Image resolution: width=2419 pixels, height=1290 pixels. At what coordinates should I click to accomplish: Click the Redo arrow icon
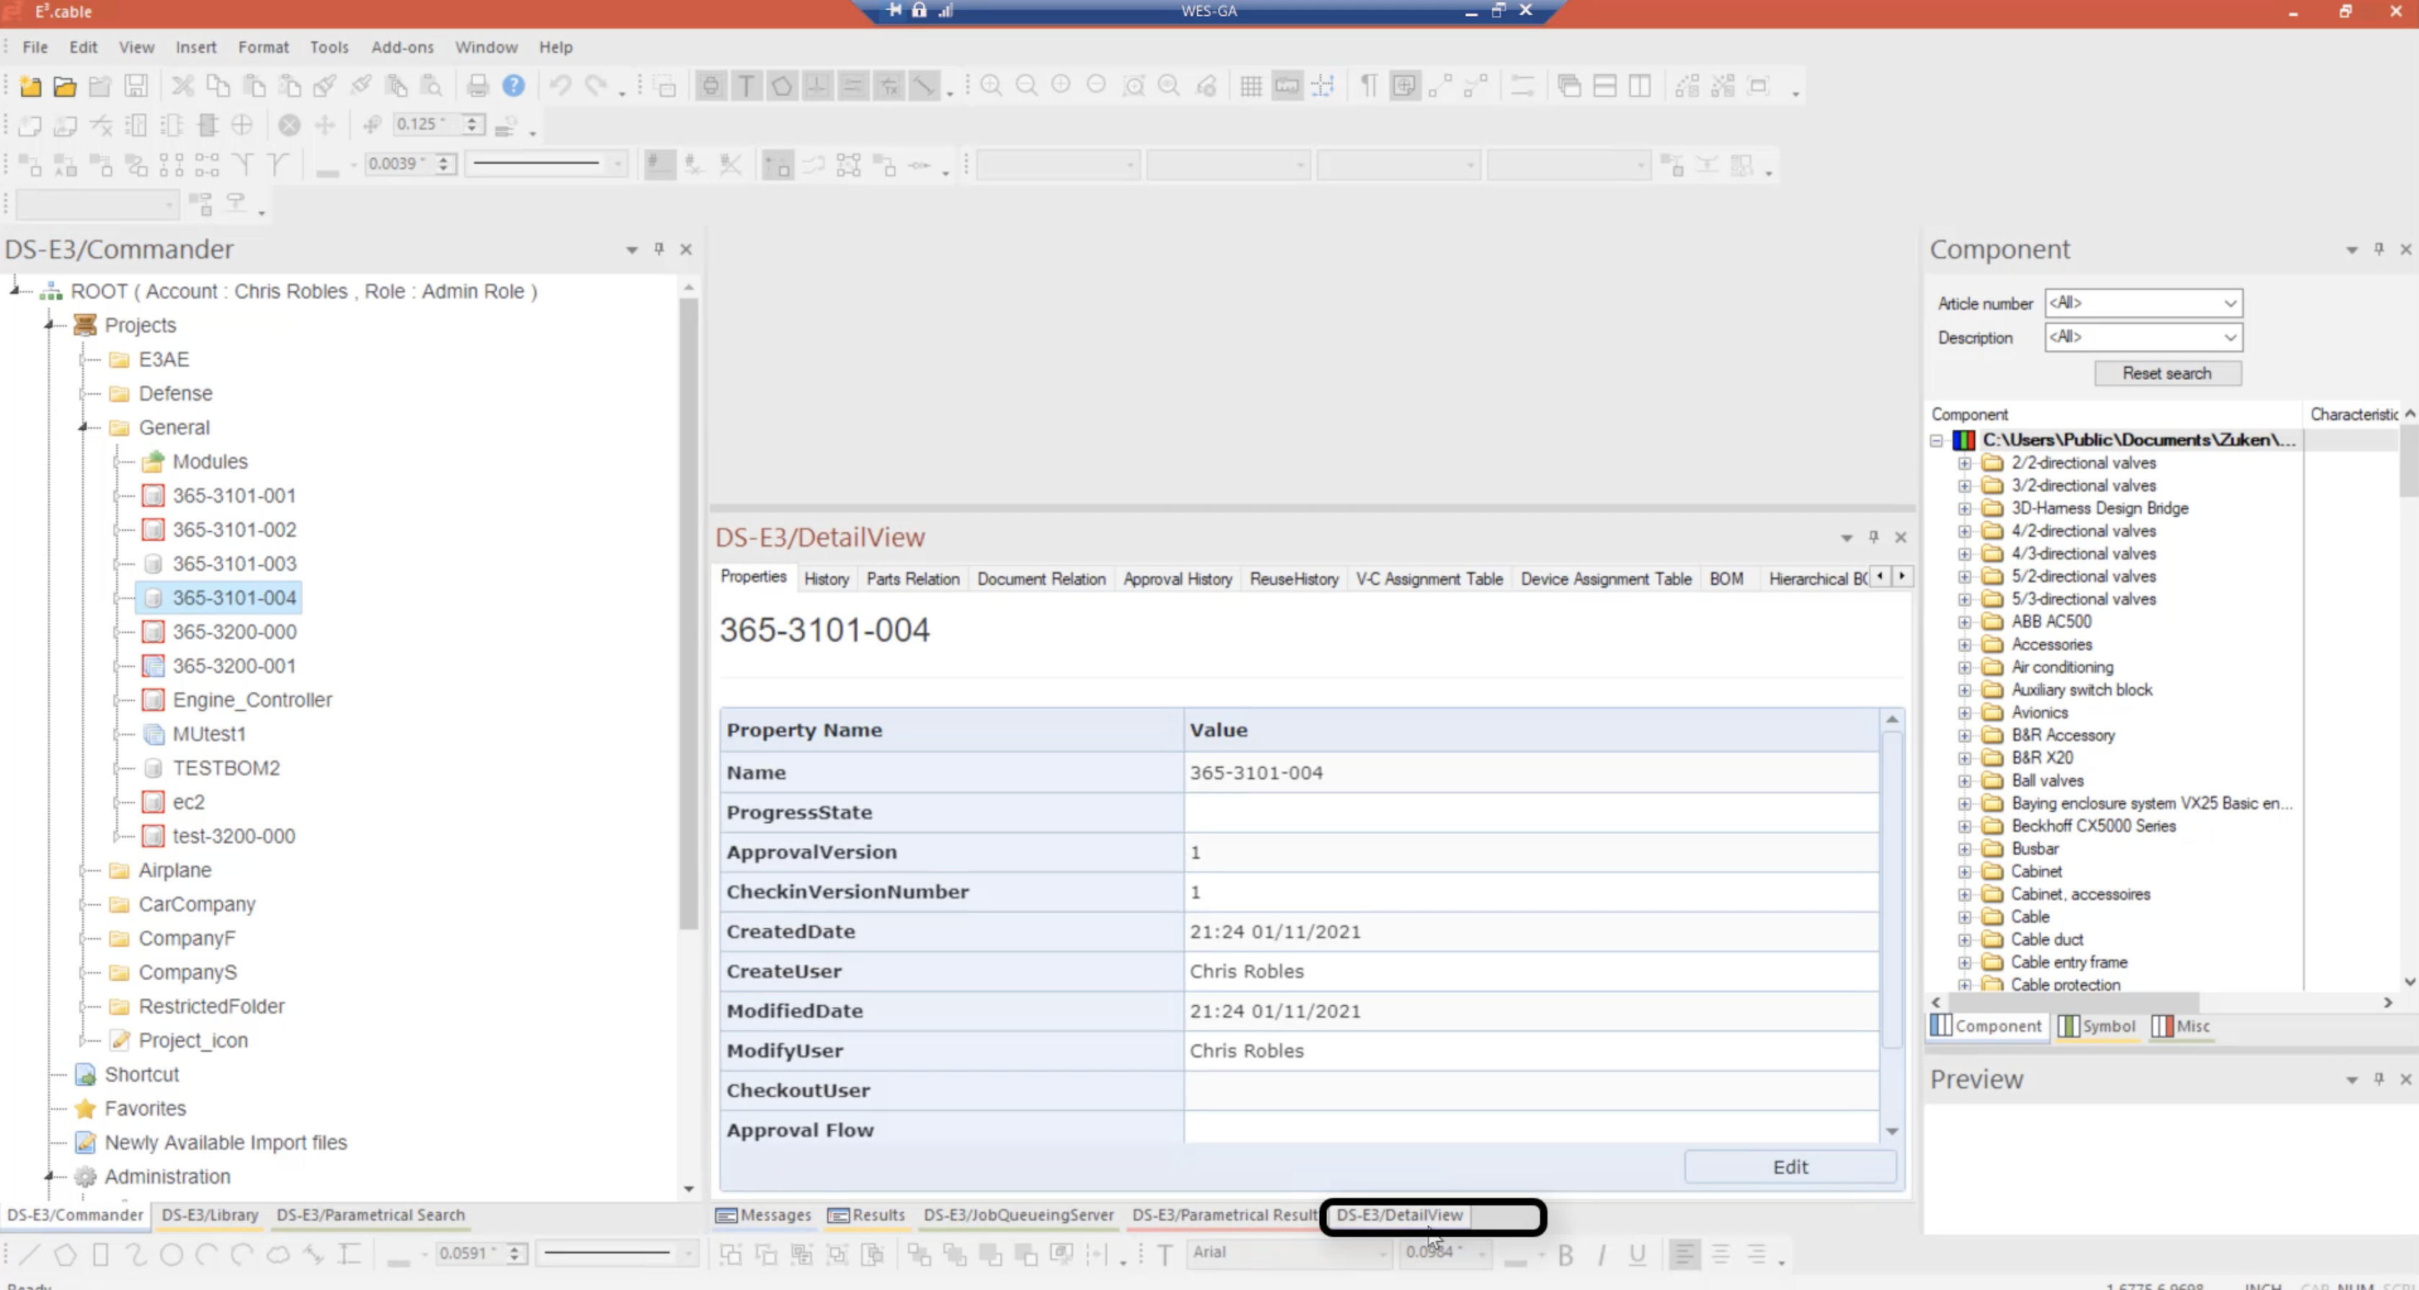pos(595,86)
